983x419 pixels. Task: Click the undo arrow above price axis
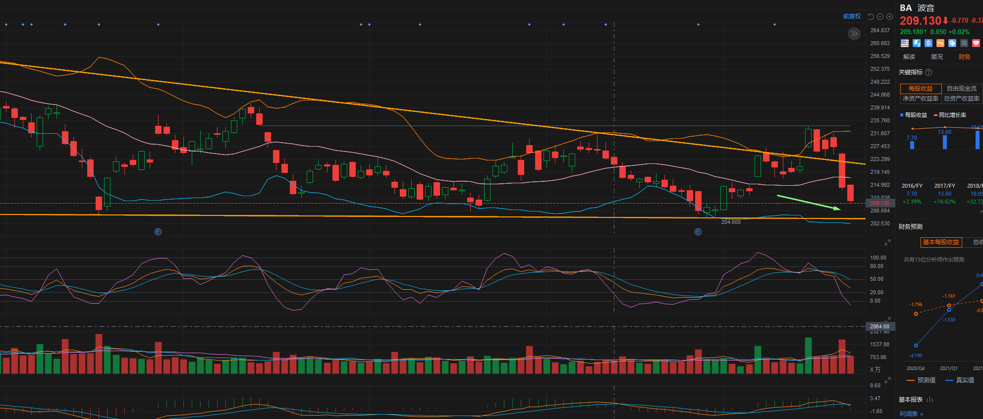click(x=871, y=16)
